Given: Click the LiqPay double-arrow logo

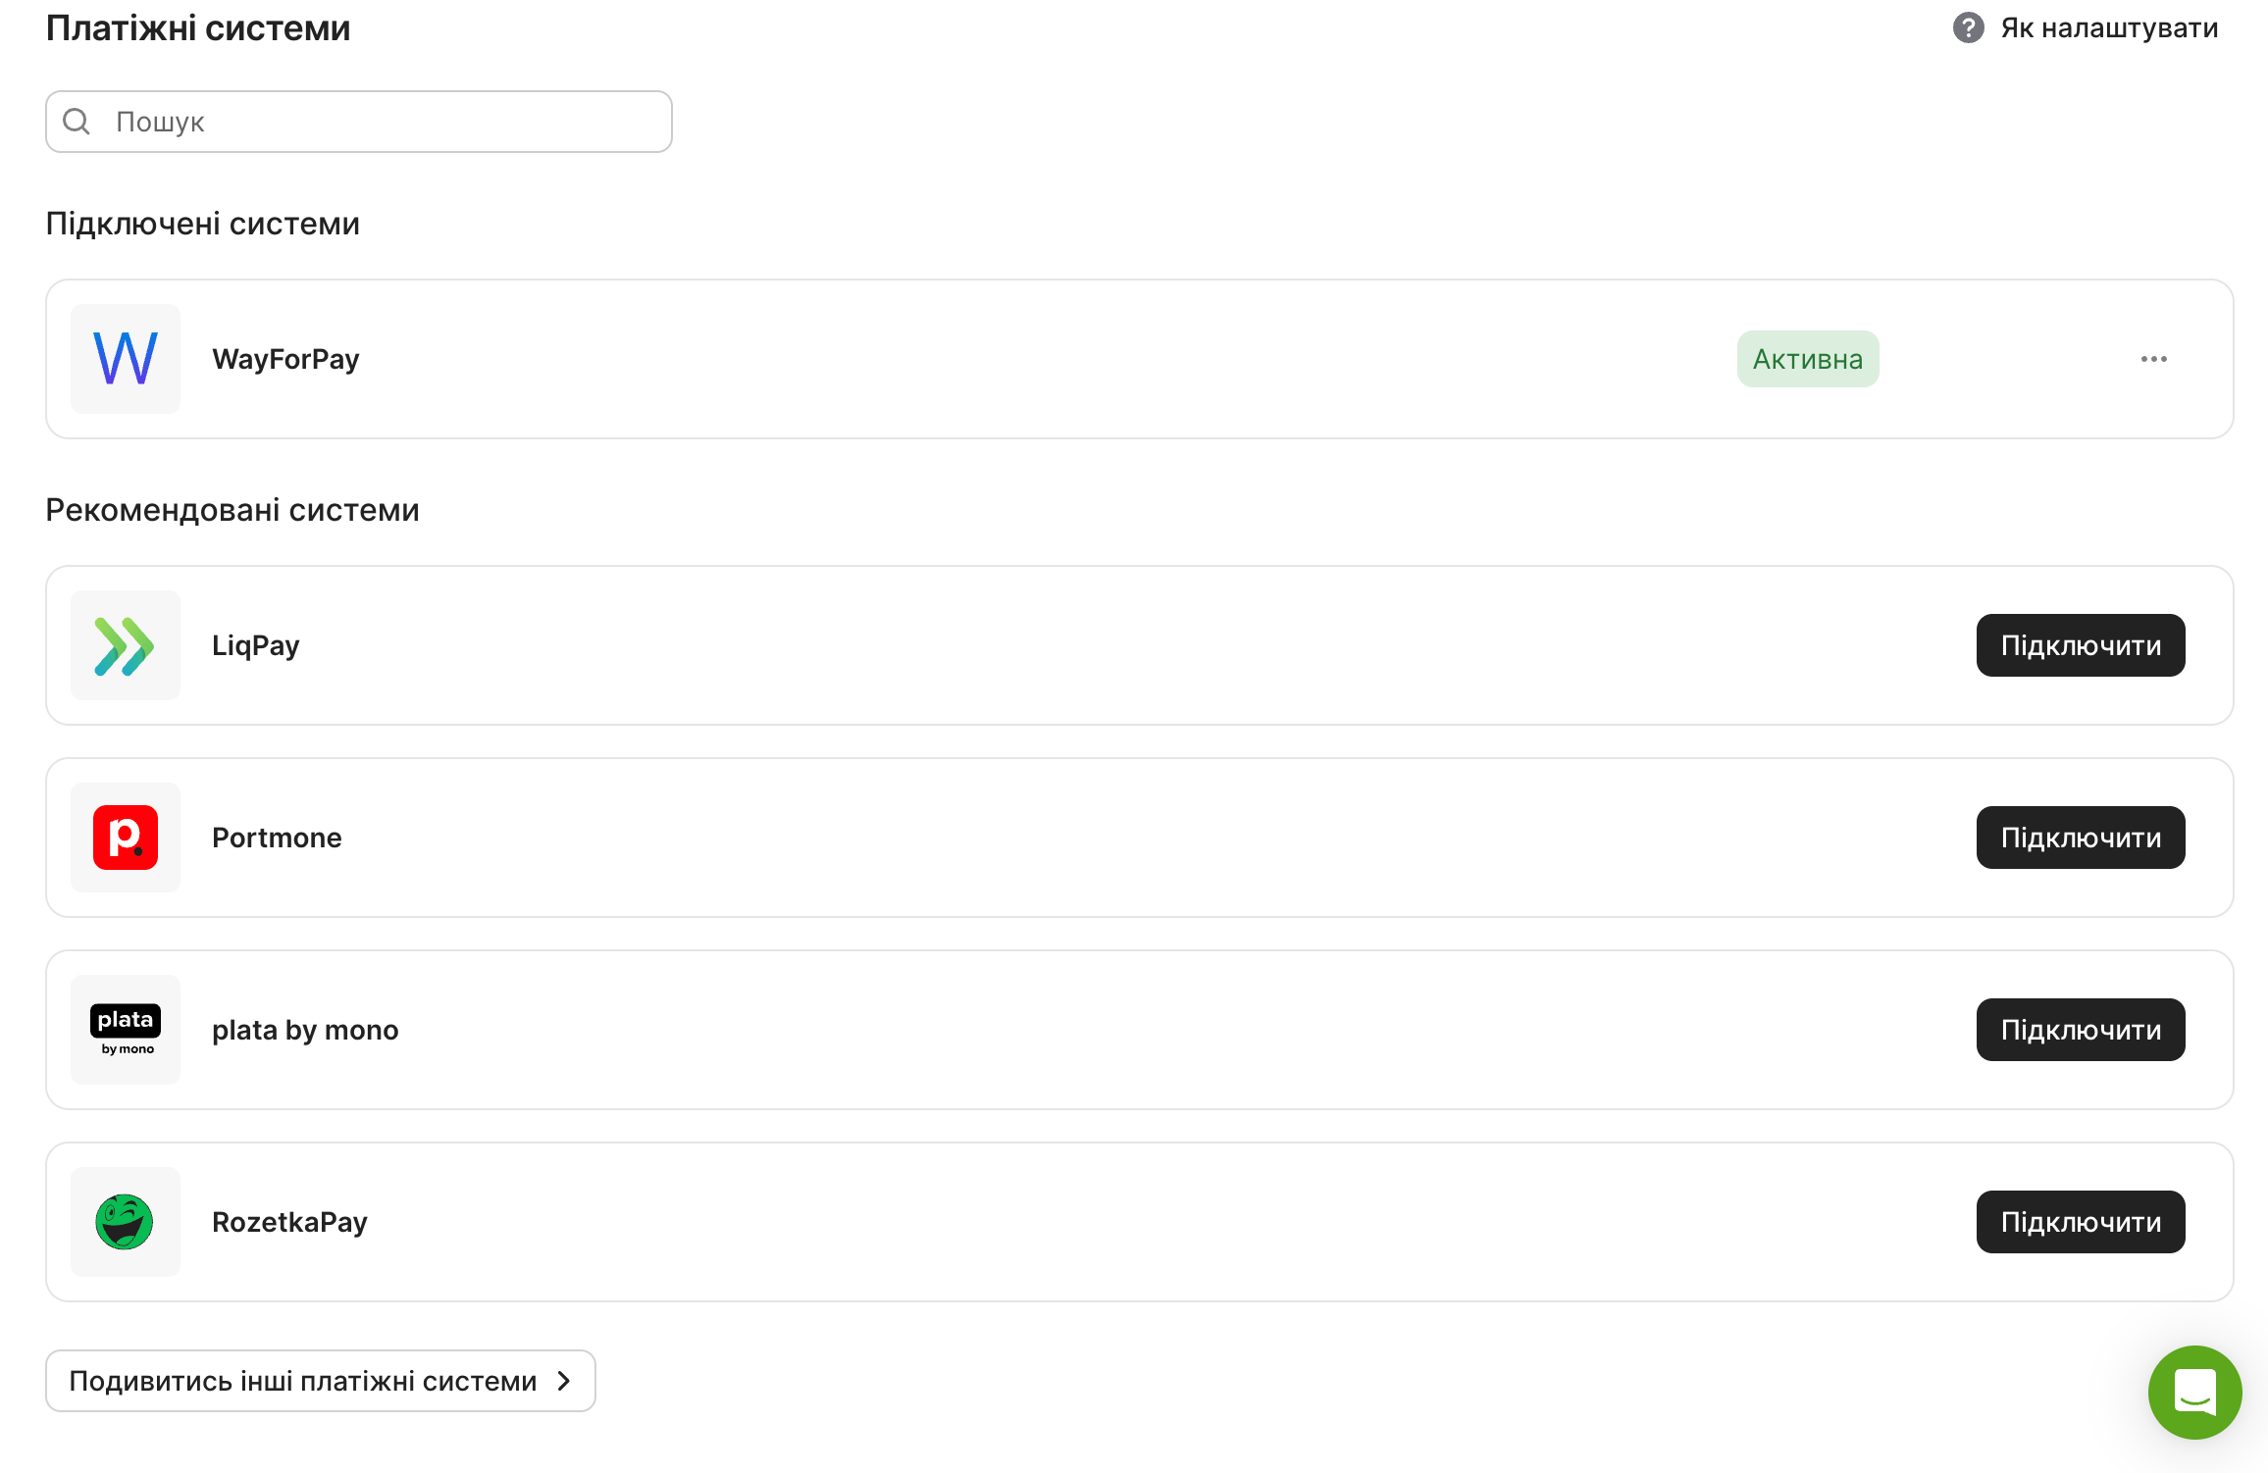Looking at the screenshot, I should pyautogui.click(x=126, y=645).
